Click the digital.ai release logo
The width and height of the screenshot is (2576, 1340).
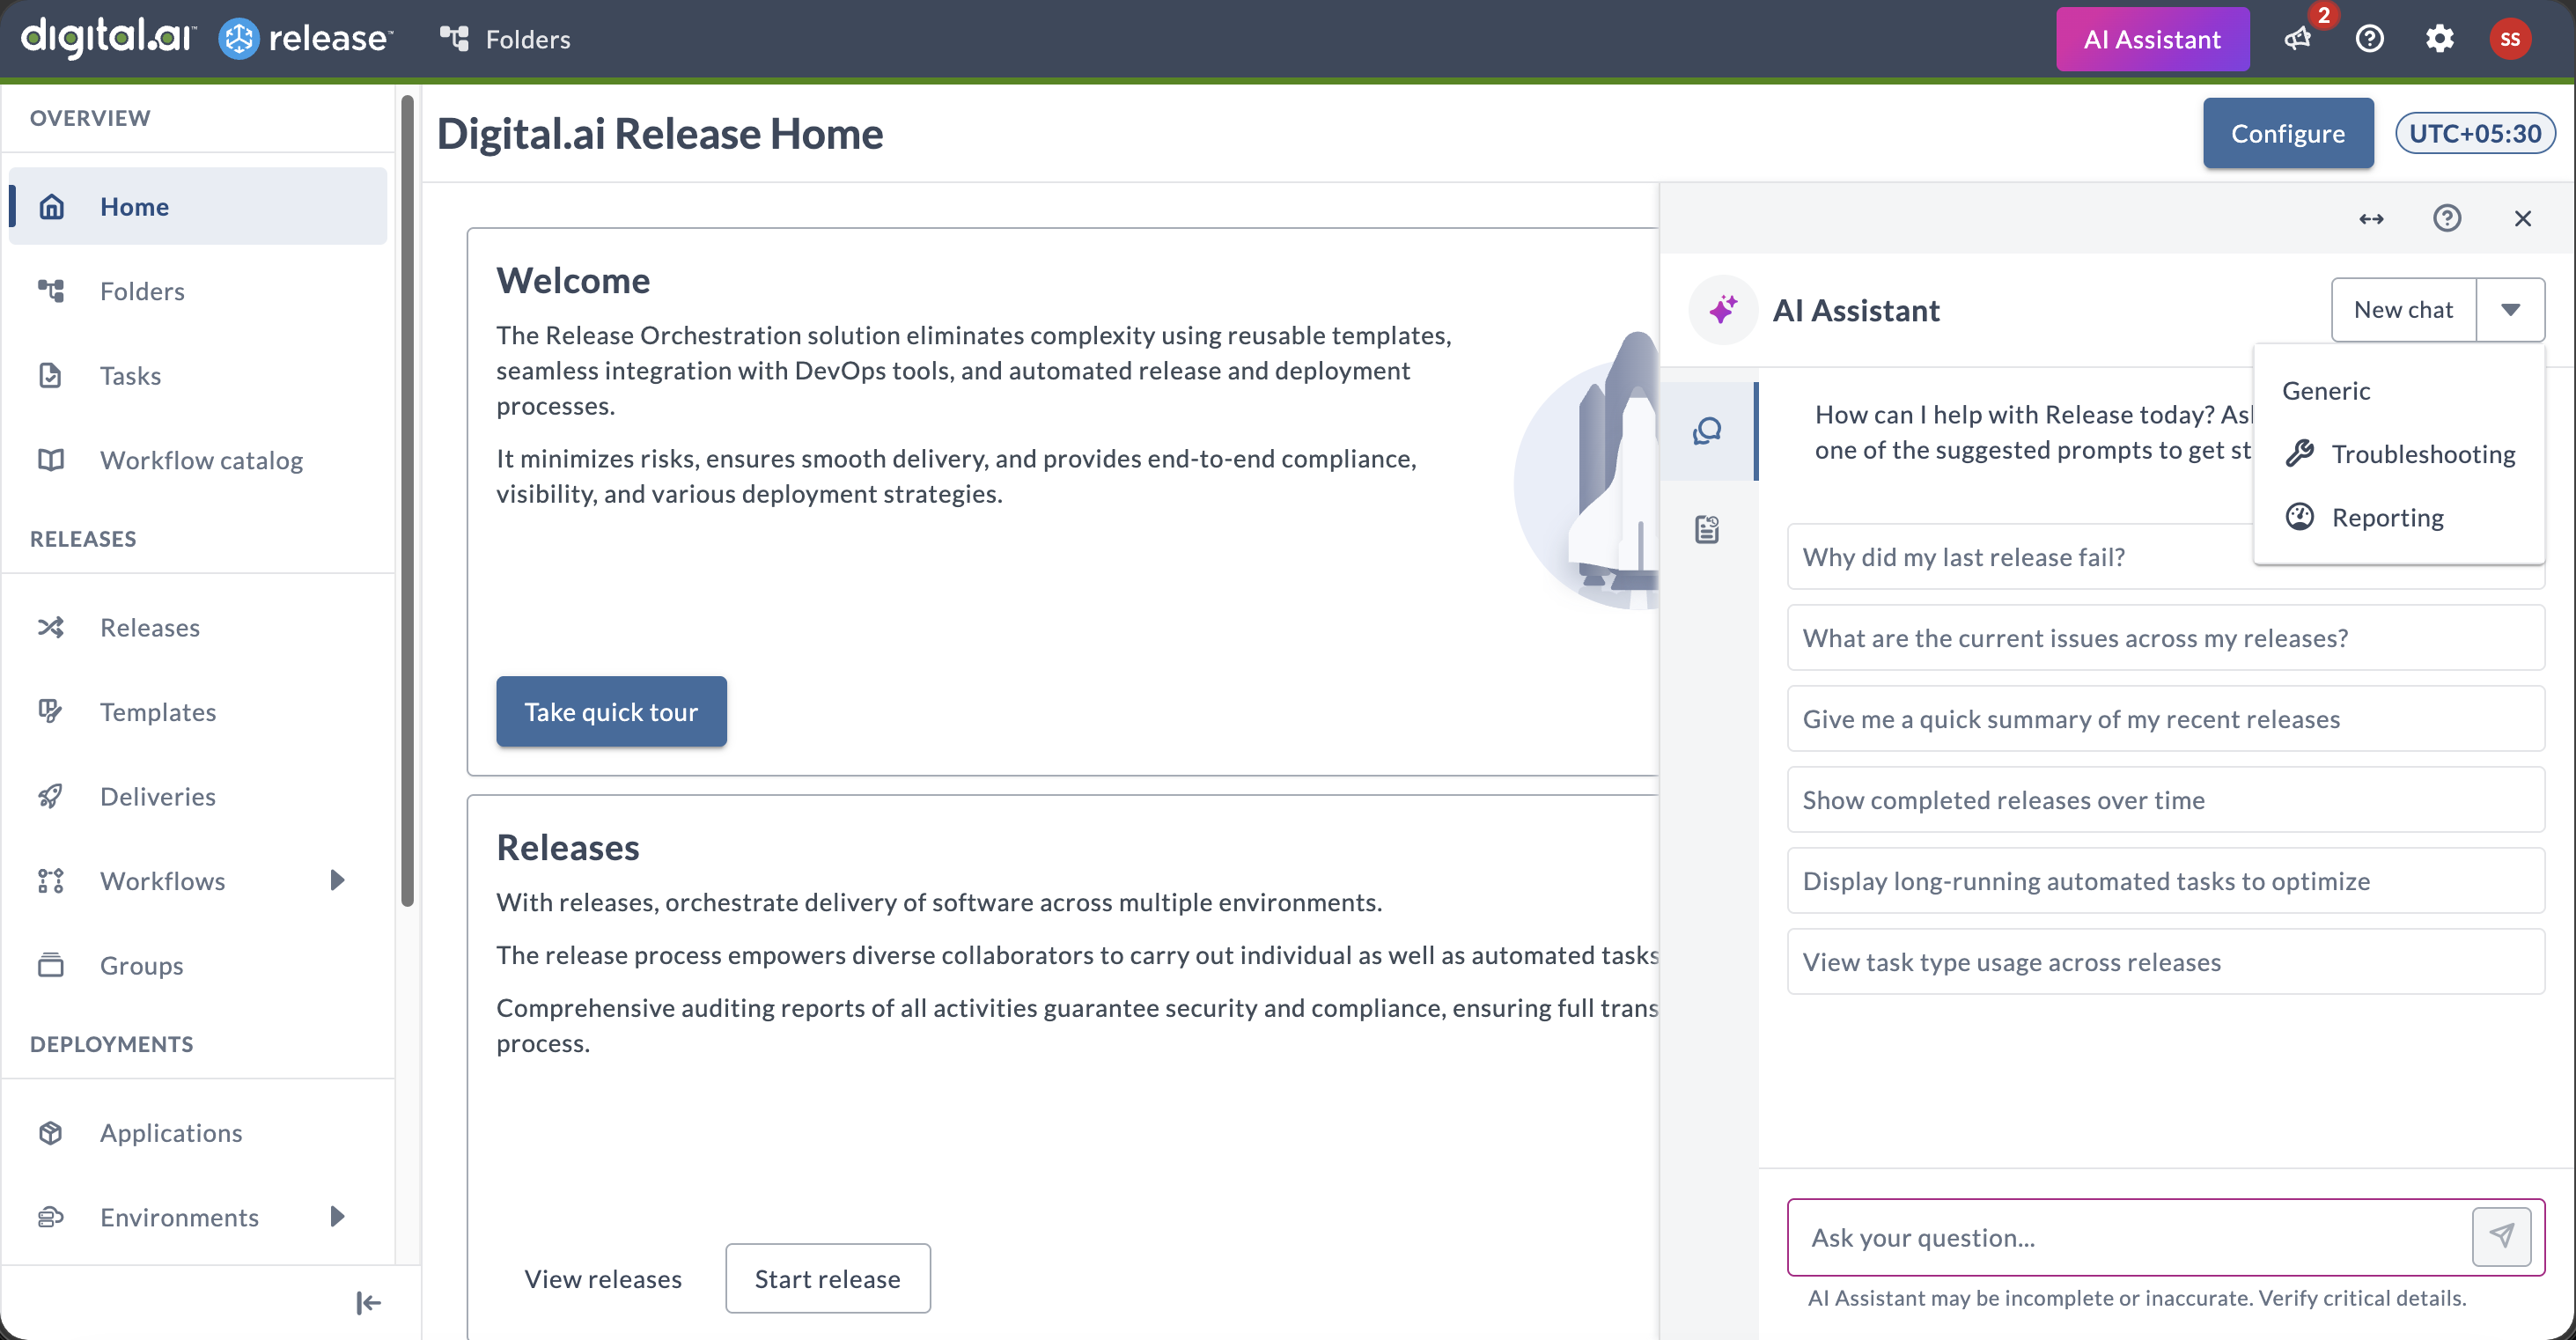207,38
